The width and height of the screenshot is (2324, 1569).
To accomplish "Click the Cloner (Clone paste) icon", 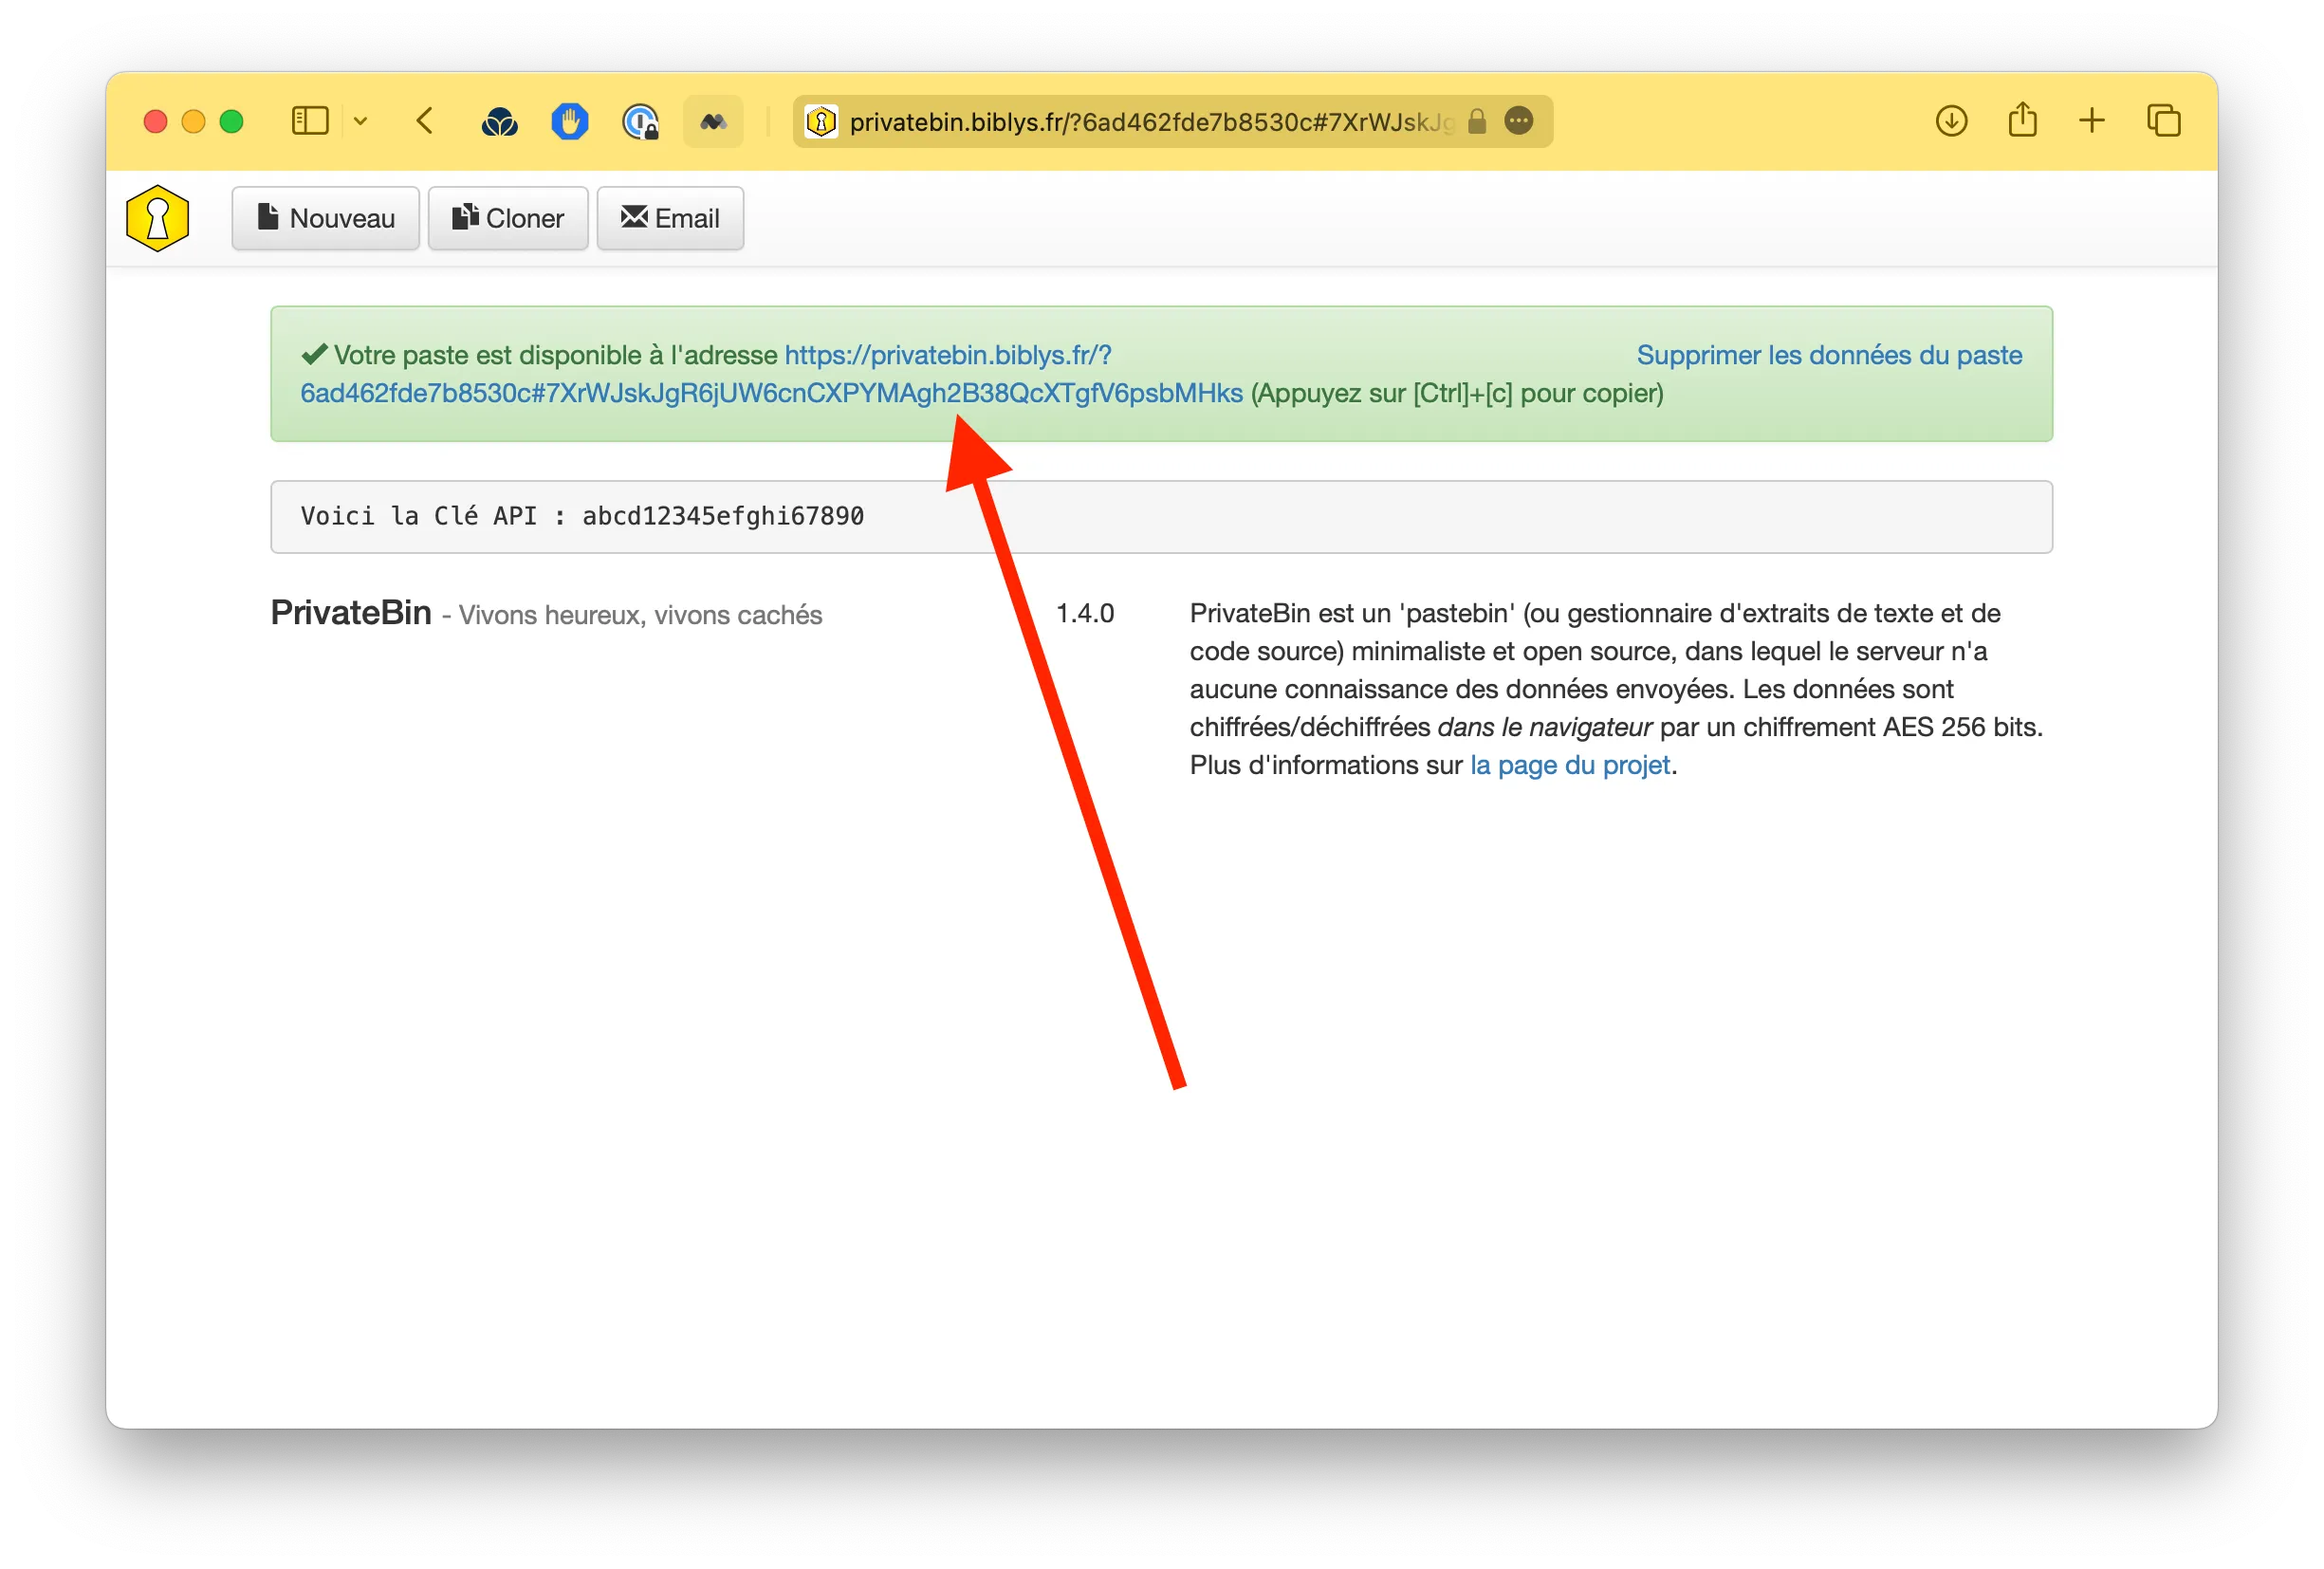I will point(507,219).
